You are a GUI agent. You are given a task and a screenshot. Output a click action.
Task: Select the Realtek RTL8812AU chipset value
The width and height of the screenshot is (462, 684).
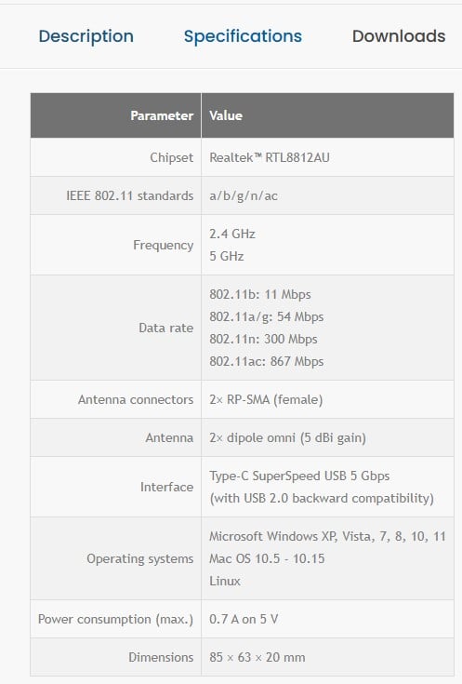[x=270, y=157]
